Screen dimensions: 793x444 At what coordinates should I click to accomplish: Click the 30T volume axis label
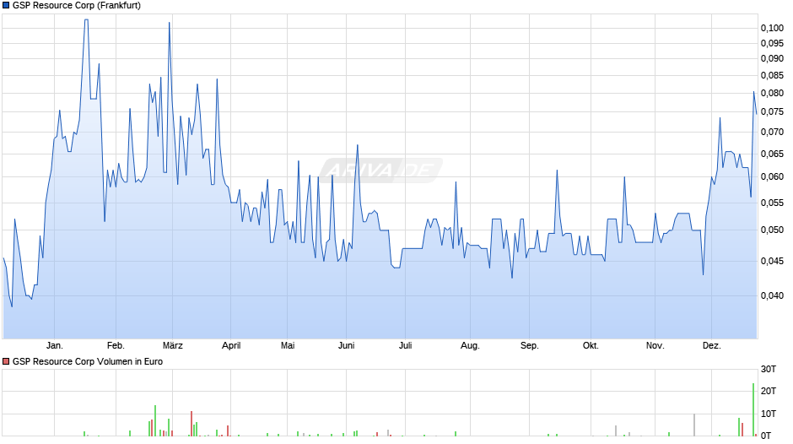pyautogui.click(x=769, y=369)
